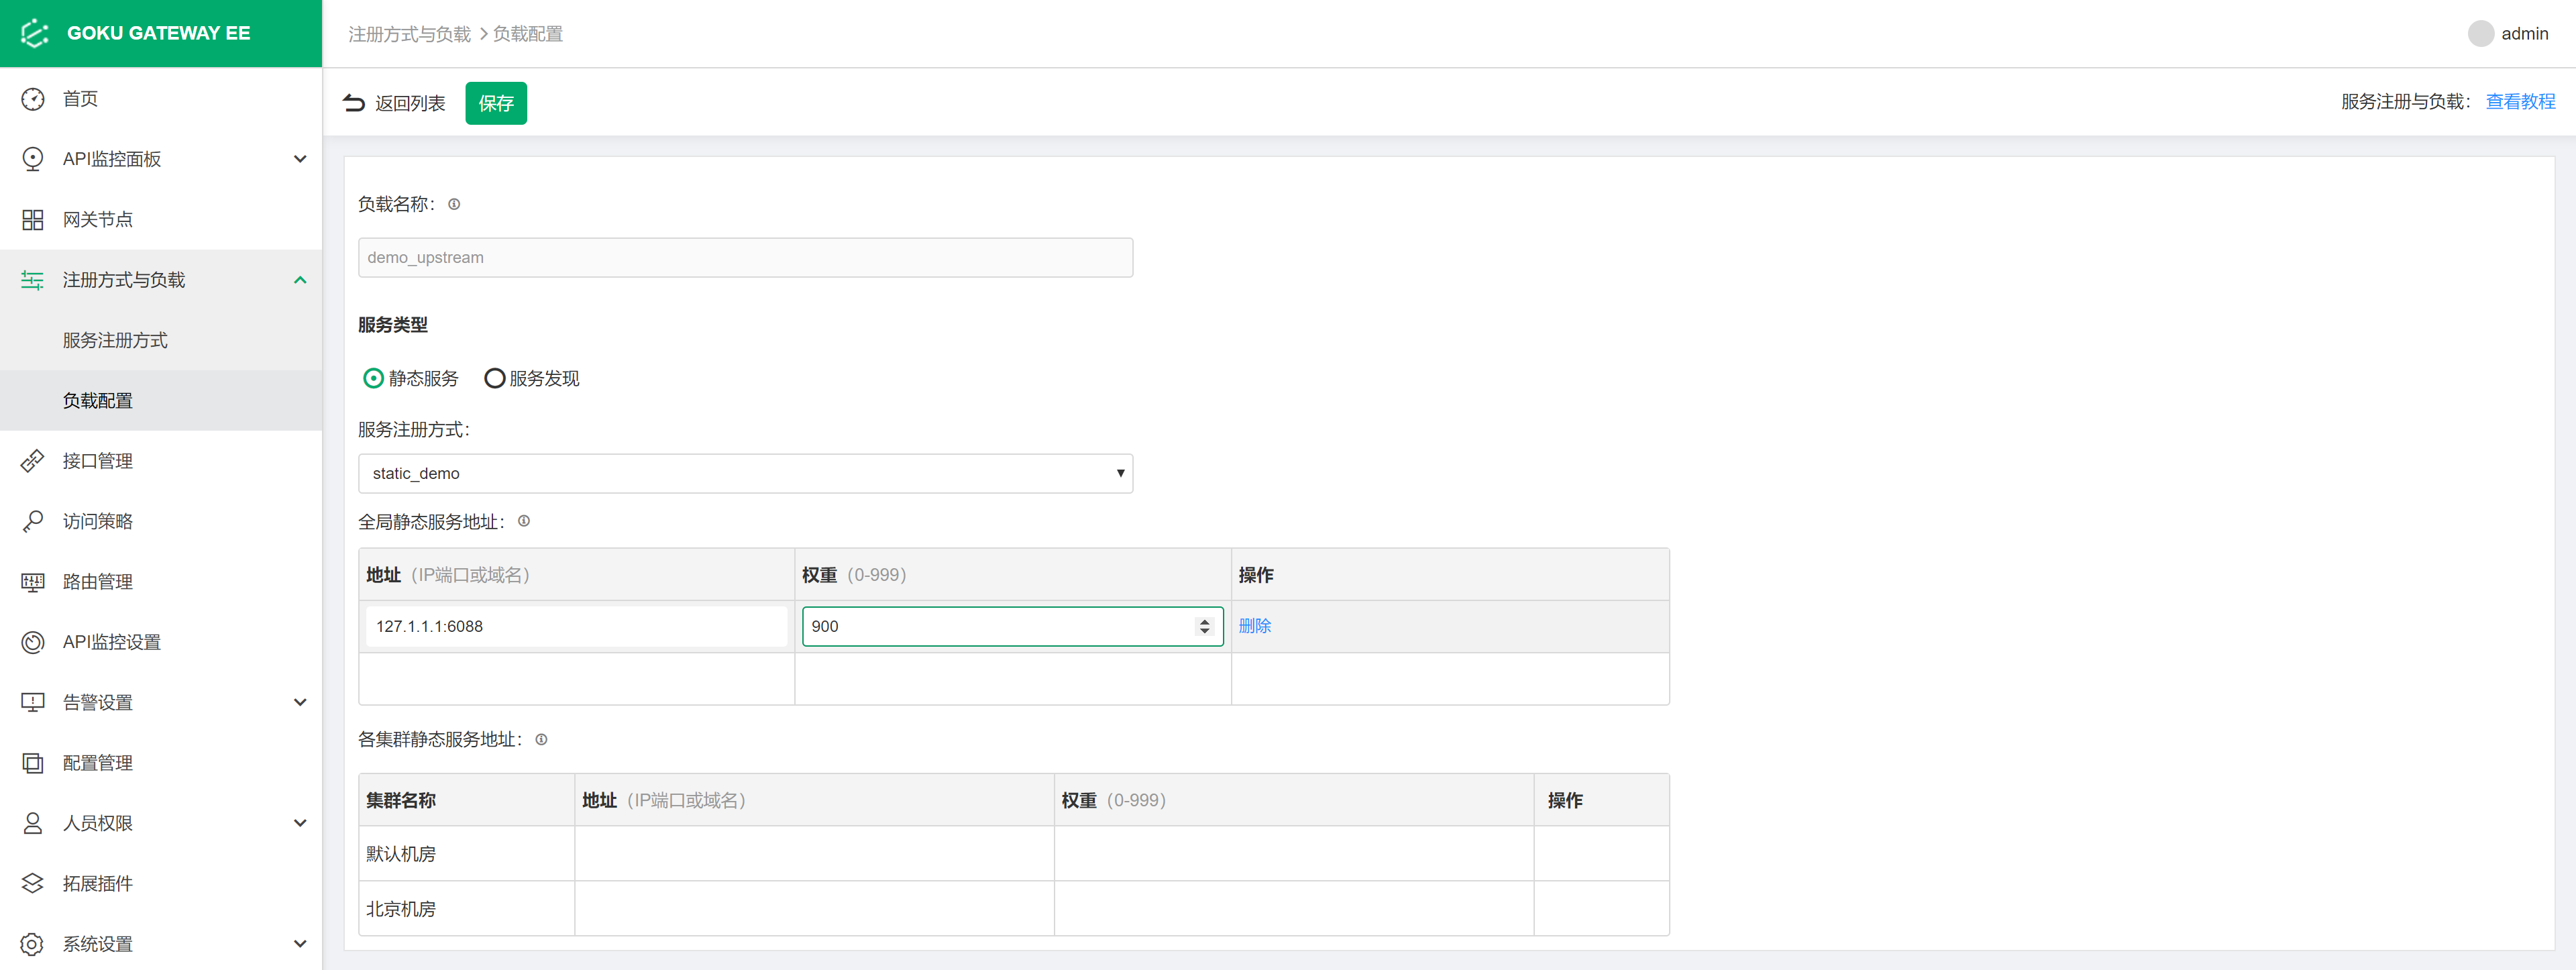Click info icon beside 负载名称 label
2576x970 pixels.
click(454, 204)
